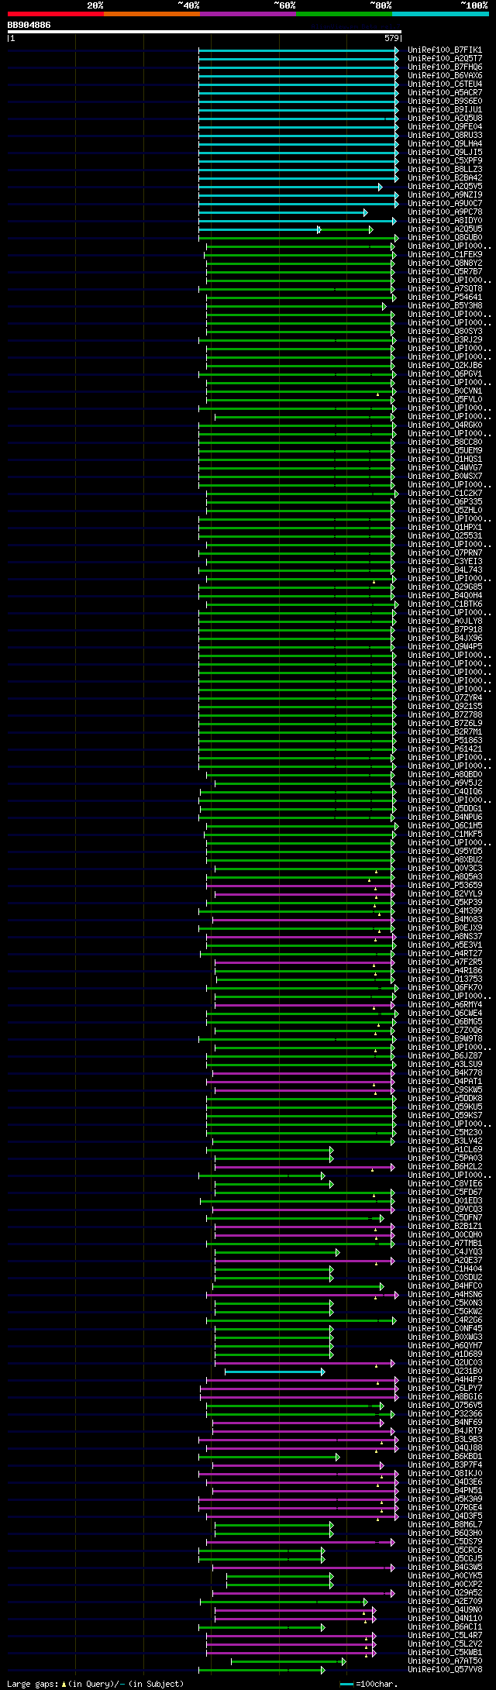Viewport: 496px width, 1690px height.
Task: Click green alignment bar for UniRef100_Q57VV8
Action: [262, 1670]
